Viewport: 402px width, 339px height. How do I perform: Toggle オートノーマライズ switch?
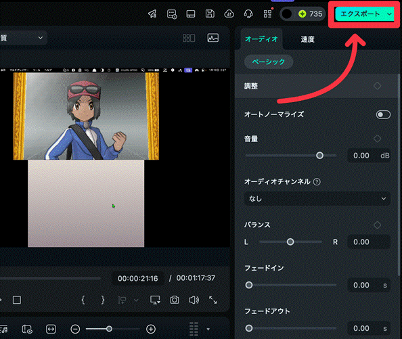point(383,114)
